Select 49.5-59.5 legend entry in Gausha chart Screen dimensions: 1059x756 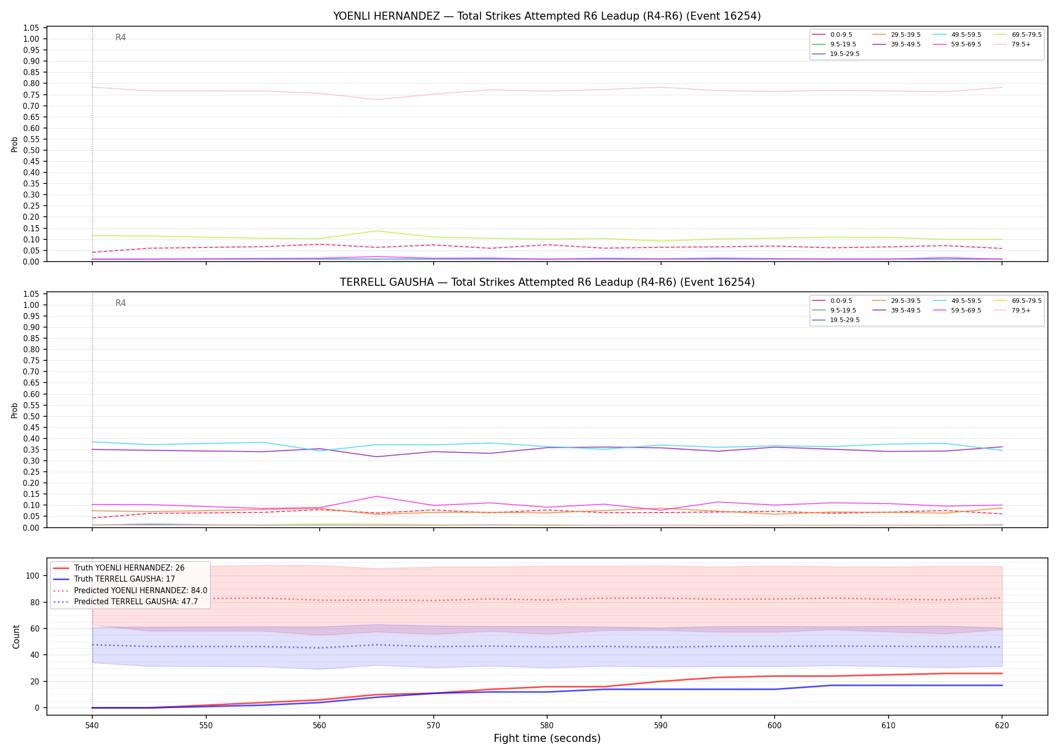click(957, 301)
